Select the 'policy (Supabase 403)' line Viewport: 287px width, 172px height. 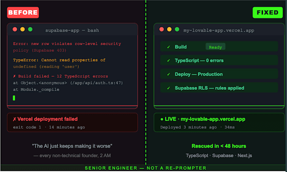(x=40, y=51)
